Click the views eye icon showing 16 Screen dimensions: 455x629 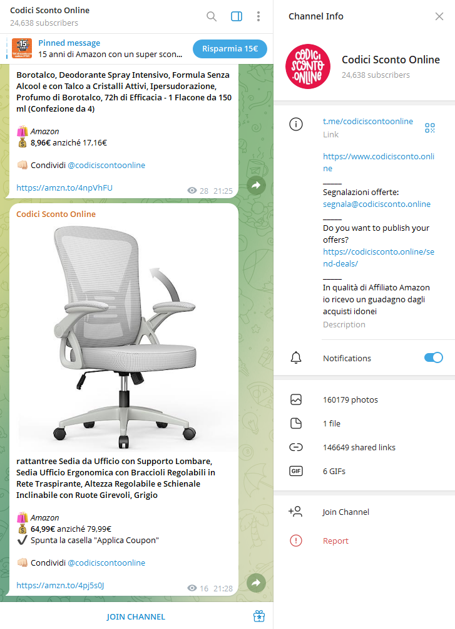tap(192, 588)
